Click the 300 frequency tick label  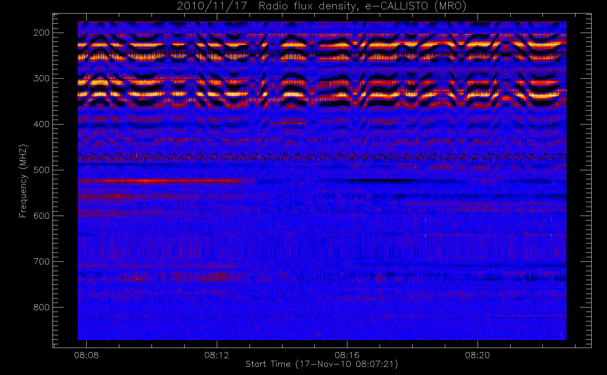42,78
